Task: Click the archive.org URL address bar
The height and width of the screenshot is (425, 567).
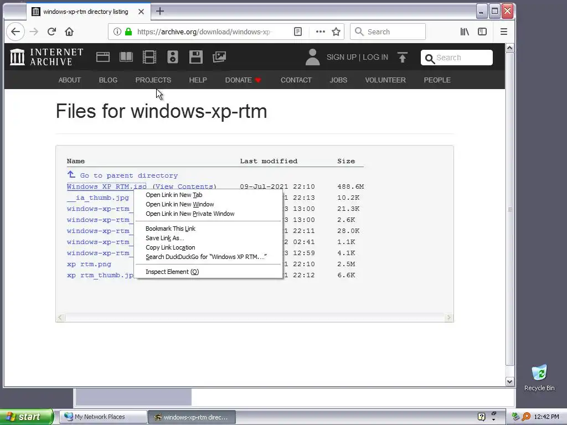Action: 204,32
